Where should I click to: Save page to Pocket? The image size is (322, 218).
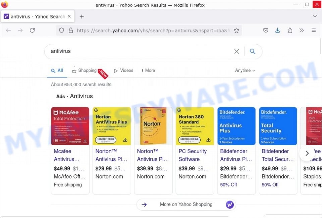pyautogui.click(x=266, y=31)
